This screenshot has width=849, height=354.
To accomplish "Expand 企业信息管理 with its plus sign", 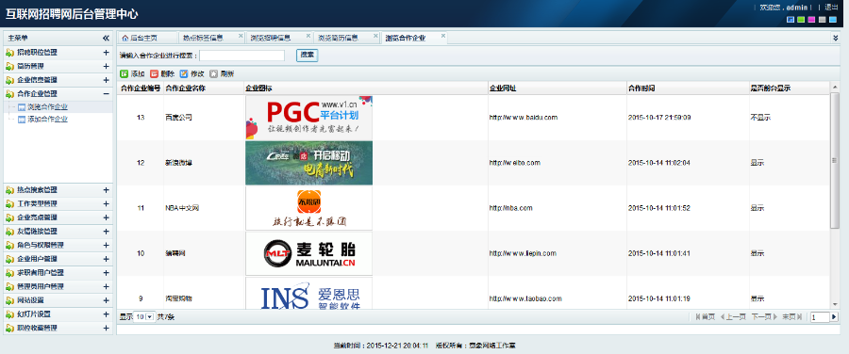I will point(106,80).
